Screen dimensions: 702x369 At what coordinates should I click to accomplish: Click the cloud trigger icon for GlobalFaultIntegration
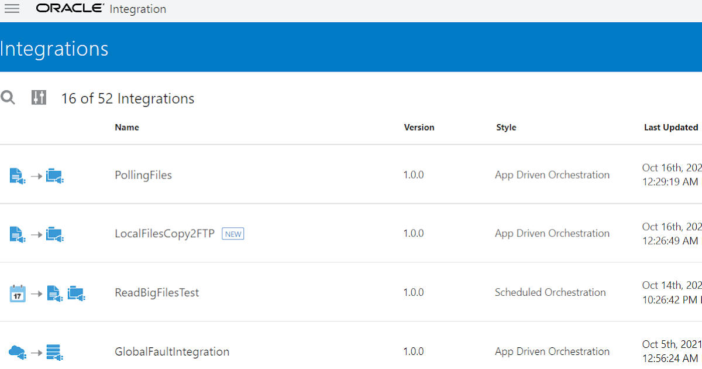click(x=16, y=351)
